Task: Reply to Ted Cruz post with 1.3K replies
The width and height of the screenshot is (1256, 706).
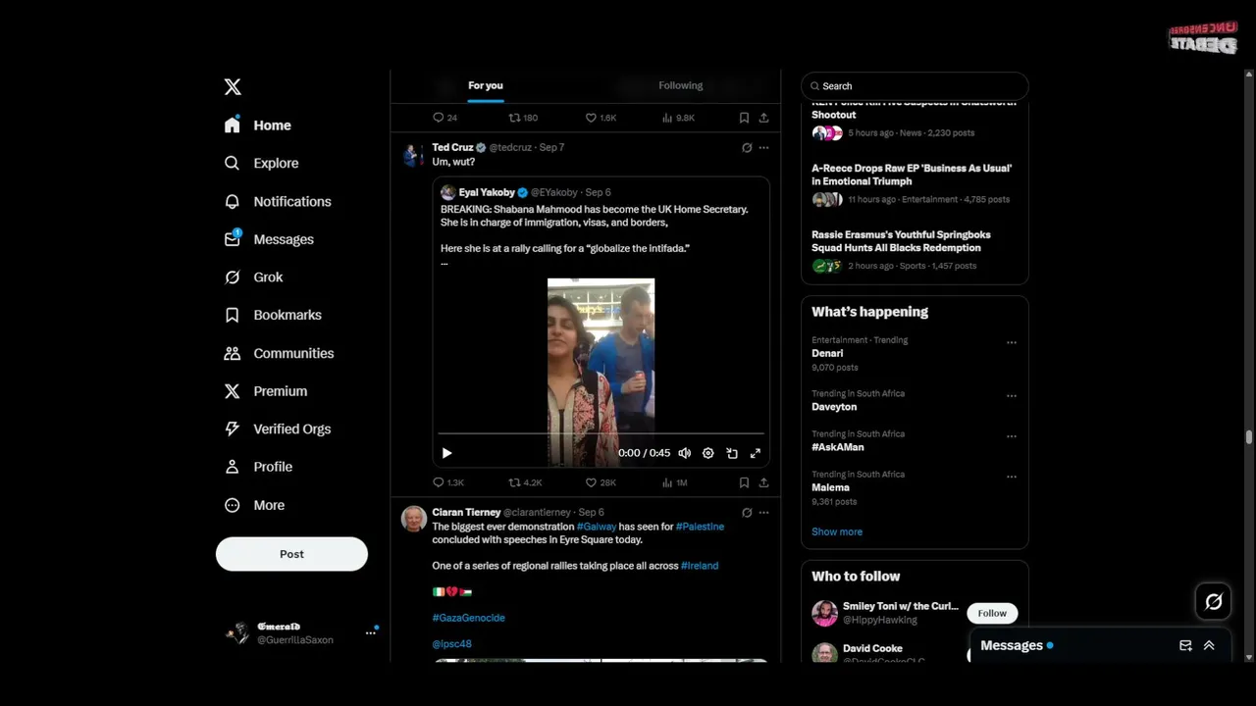Action: (447, 482)
